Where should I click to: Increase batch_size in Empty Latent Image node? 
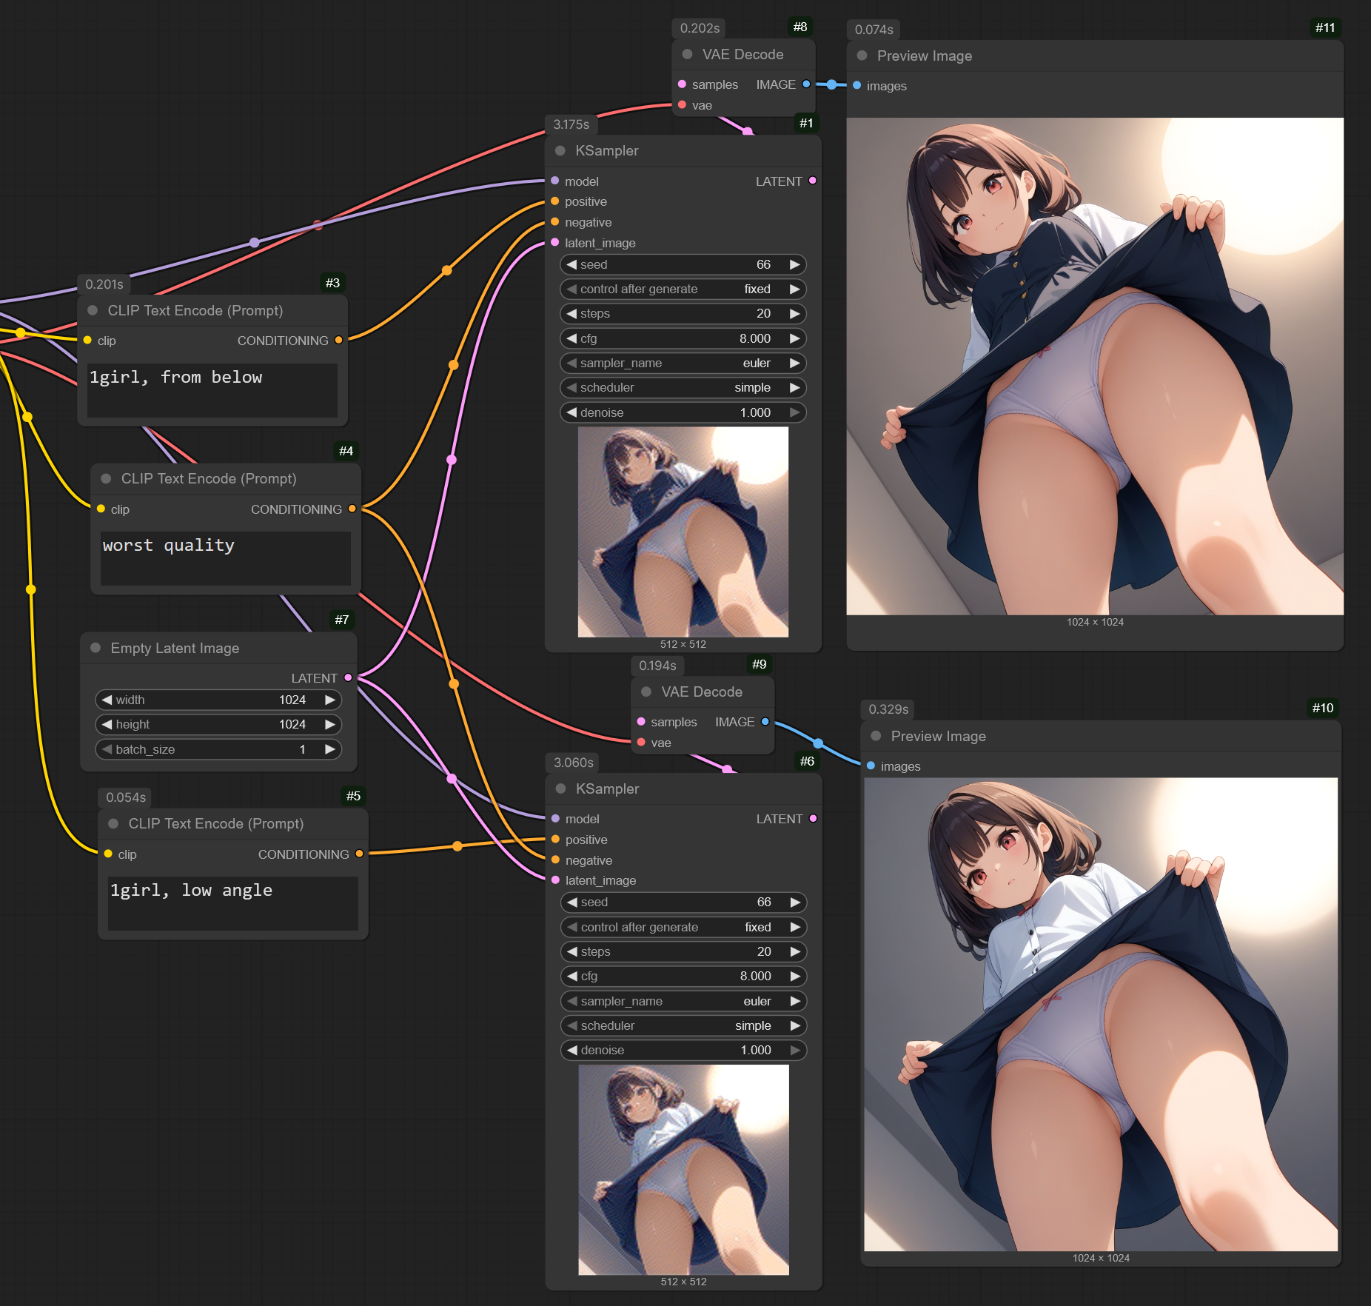[330, 749]
